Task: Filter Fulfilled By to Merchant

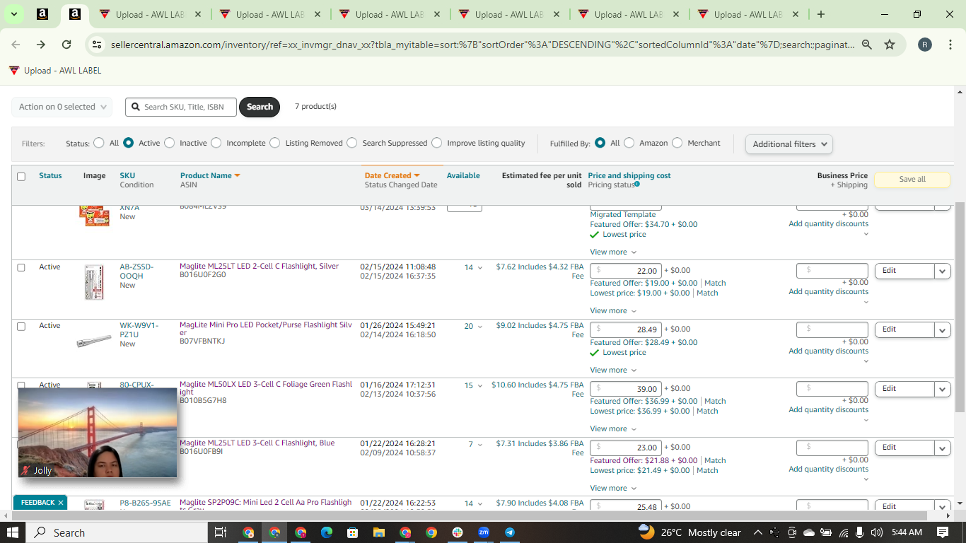Action: [x=677, y=143]
